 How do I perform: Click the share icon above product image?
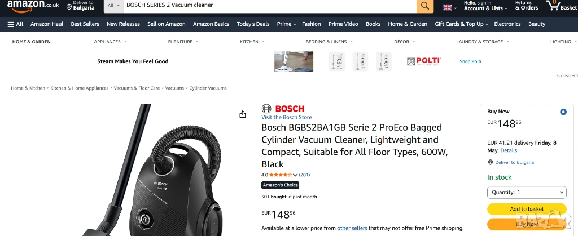243,114
